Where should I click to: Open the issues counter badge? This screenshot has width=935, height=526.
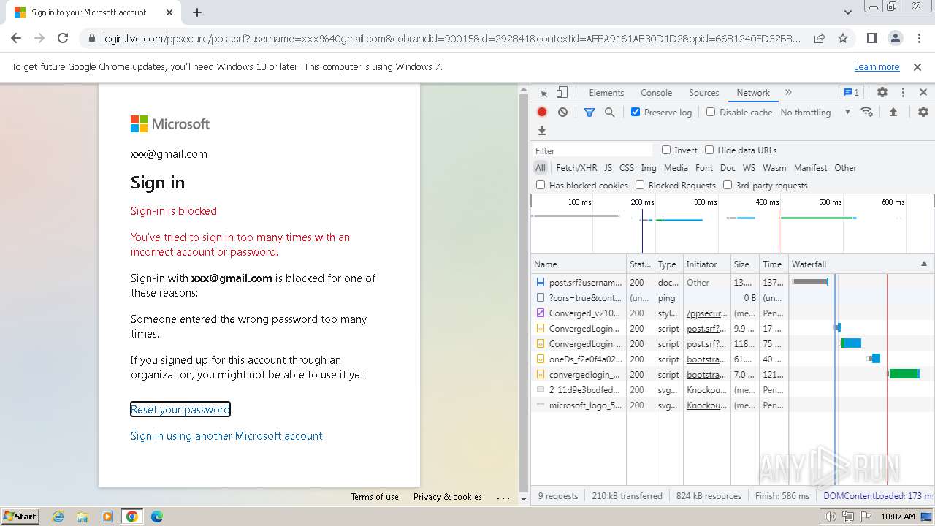point(851,92)
